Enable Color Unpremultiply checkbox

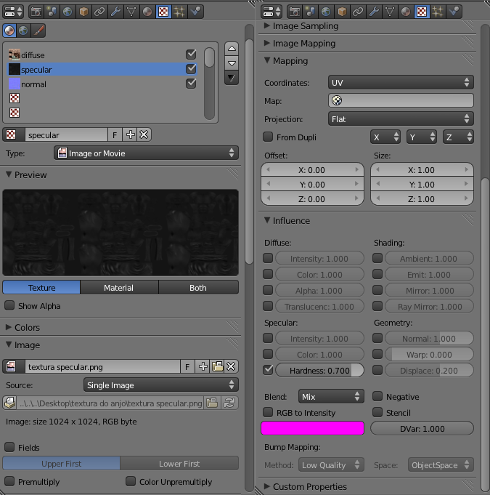point(131,481)
